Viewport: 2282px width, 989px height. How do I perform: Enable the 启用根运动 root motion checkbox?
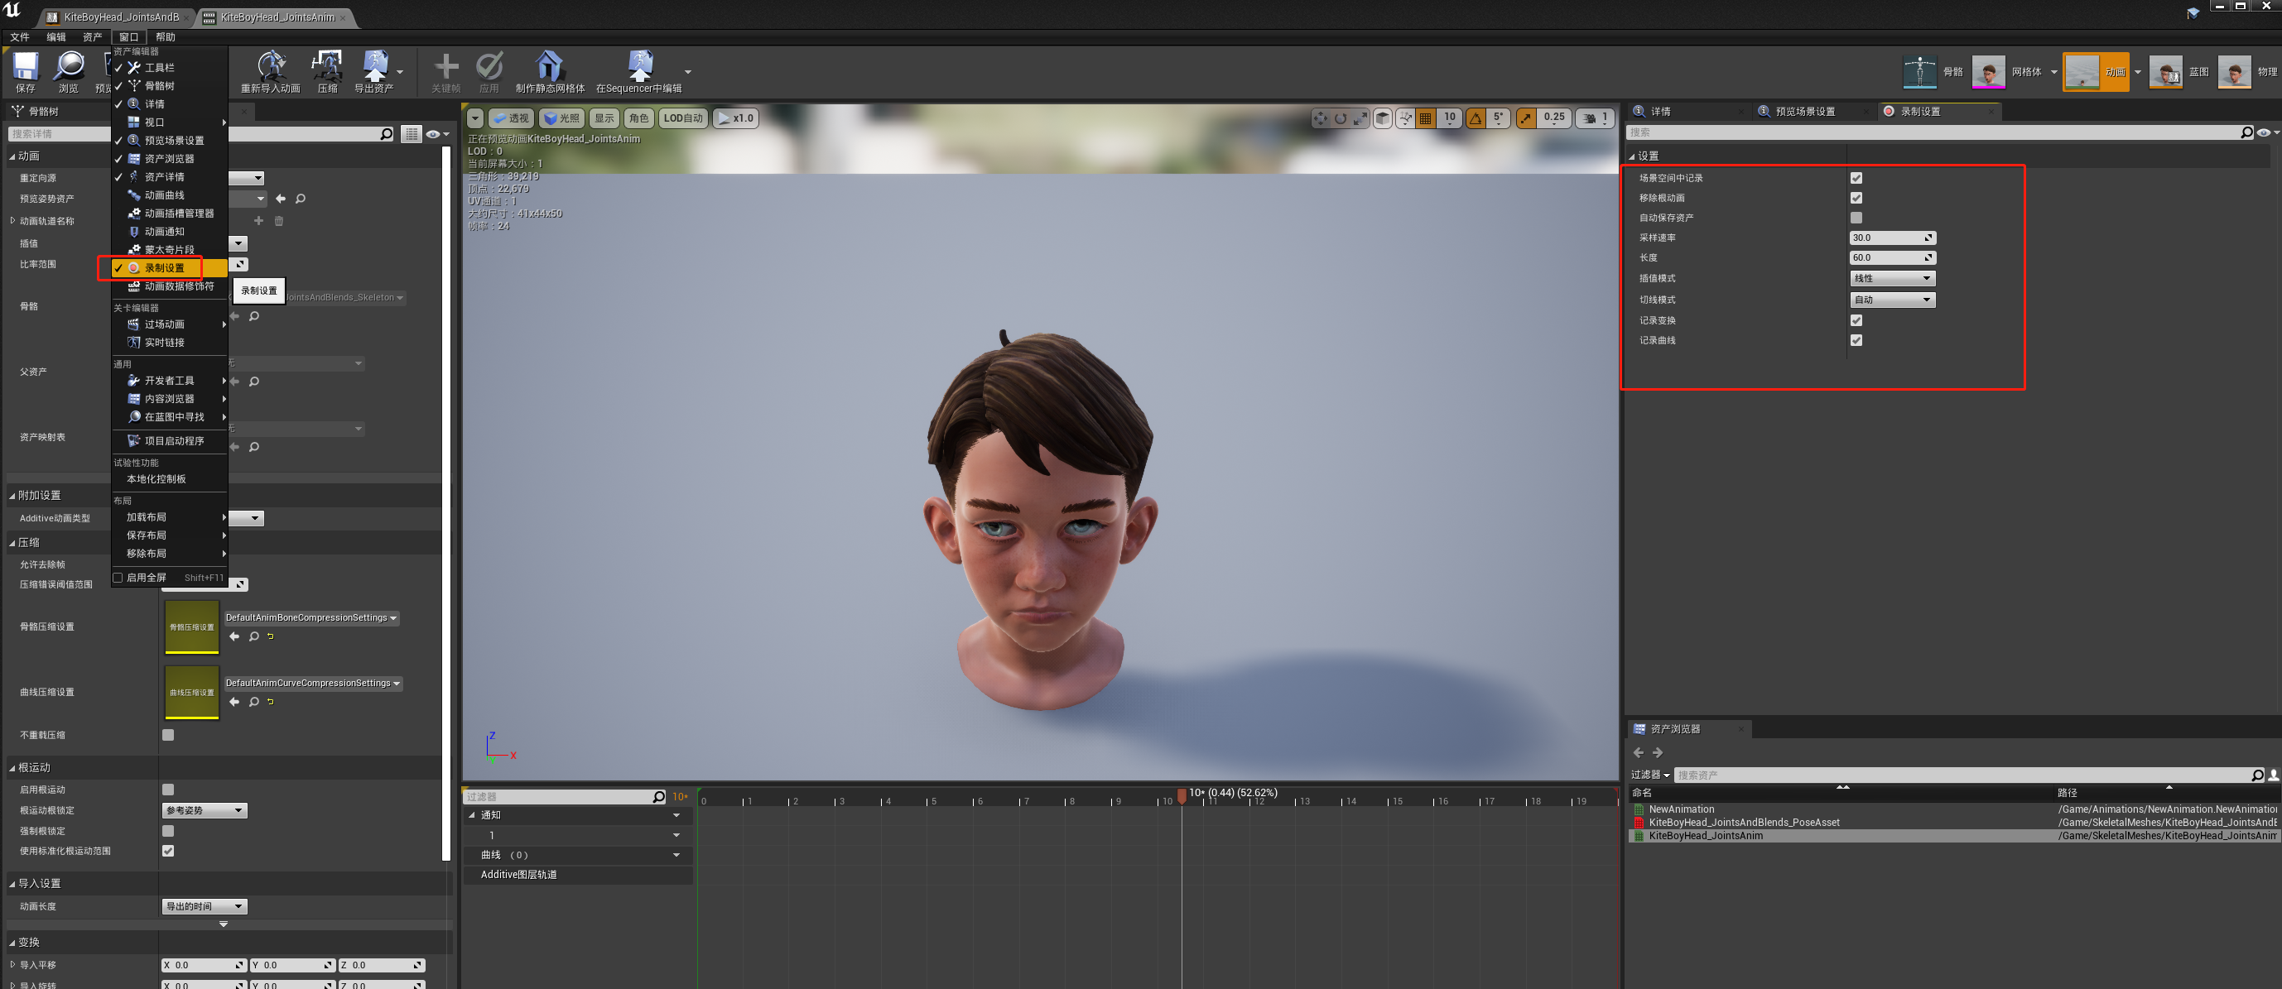tap(168, 789)
